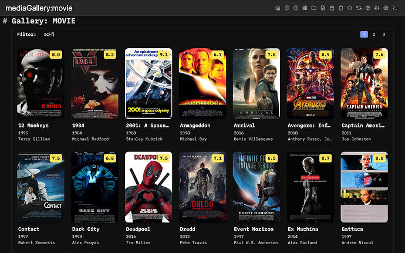Open search with the magnifier icon
Image resolution: width=405 pixels, height=253 pixels.
350,8
